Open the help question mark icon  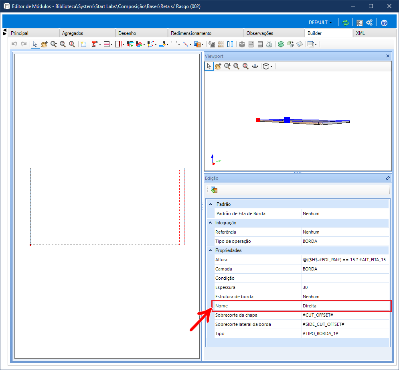point(384,23)
